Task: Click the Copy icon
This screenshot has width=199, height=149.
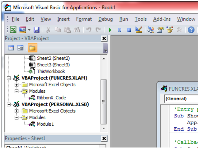Action: coord(58,30)
